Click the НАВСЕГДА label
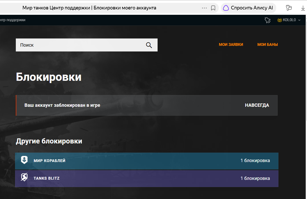Screen dimensions: 307x199 click(257, 105)
